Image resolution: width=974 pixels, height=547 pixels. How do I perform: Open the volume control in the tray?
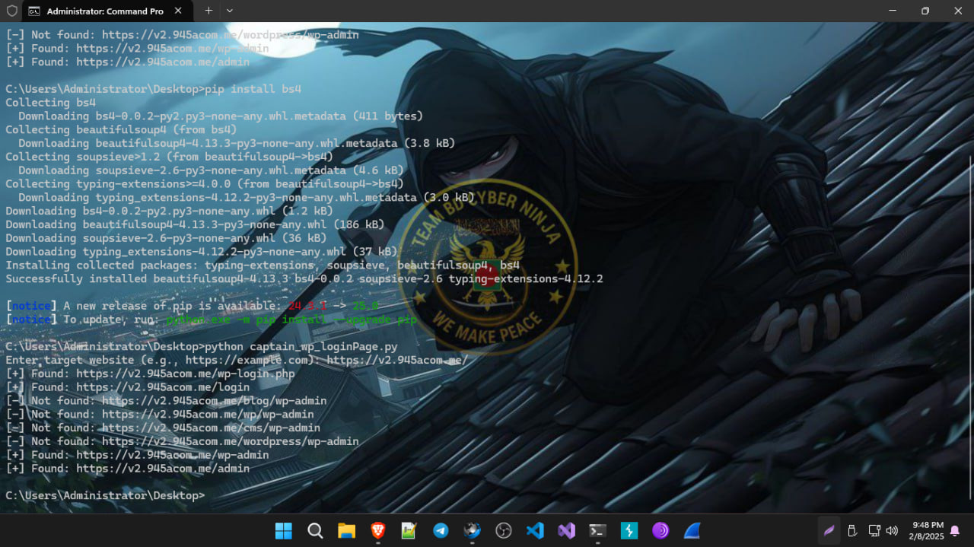point(892,530)
